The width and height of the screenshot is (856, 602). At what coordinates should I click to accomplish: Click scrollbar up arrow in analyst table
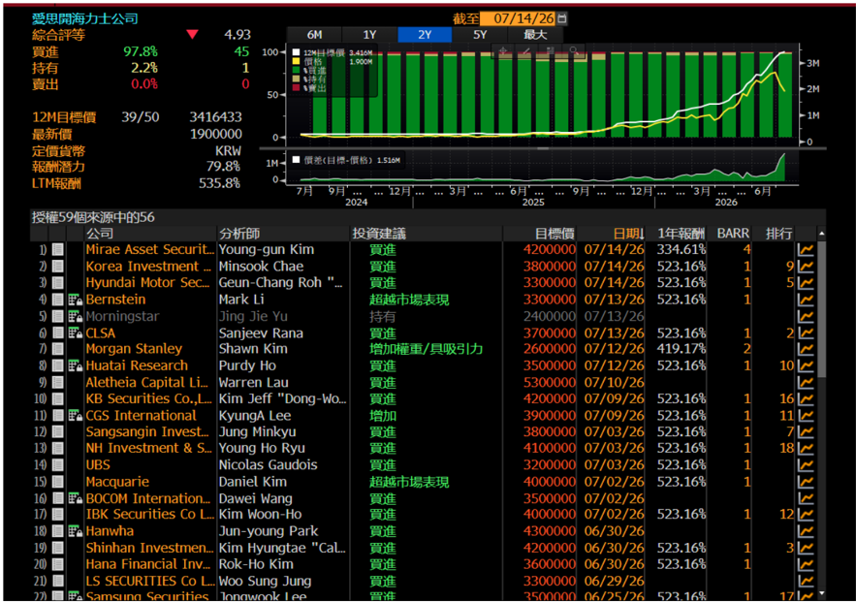822,234
